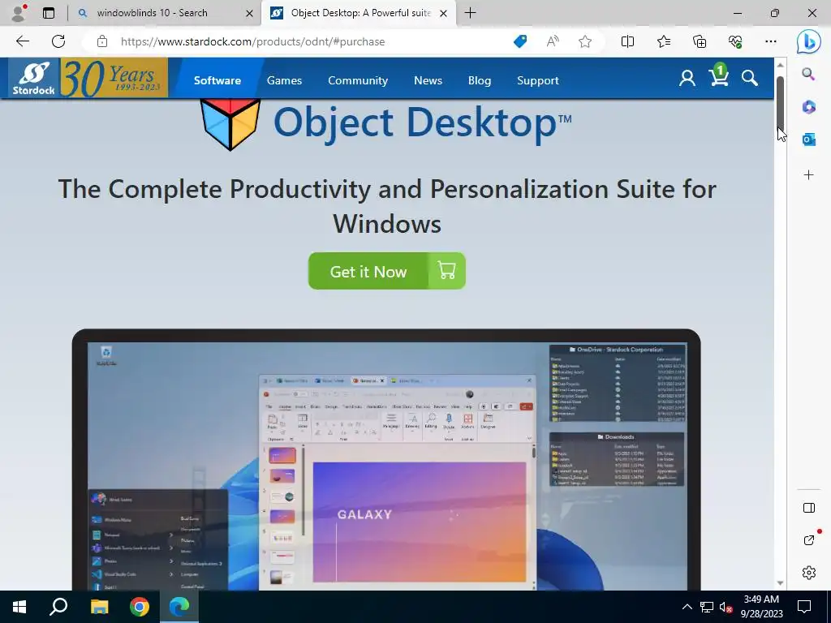This screenshot has height=623, width=831.
Task: Close the Object Desktop browser tab
Action: [444, 13]
